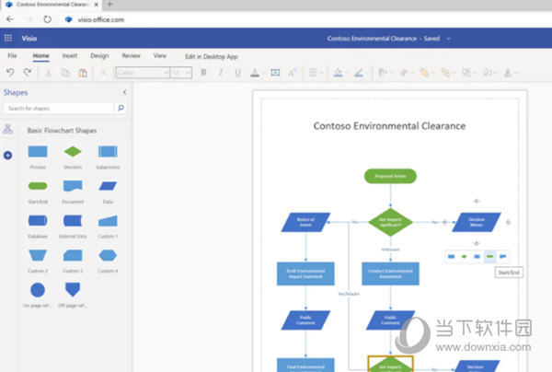This screenshot has height=372, width=552.
Task: Switch to the Insert ribbon tab
Action: point(70,56)
